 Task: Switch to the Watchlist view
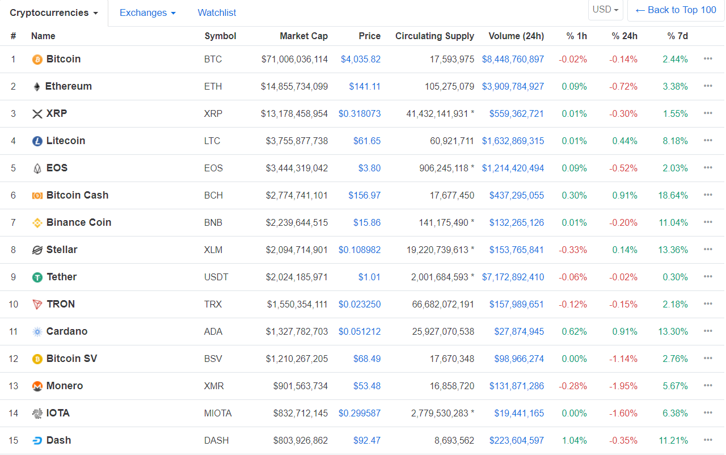coord(217,12)
